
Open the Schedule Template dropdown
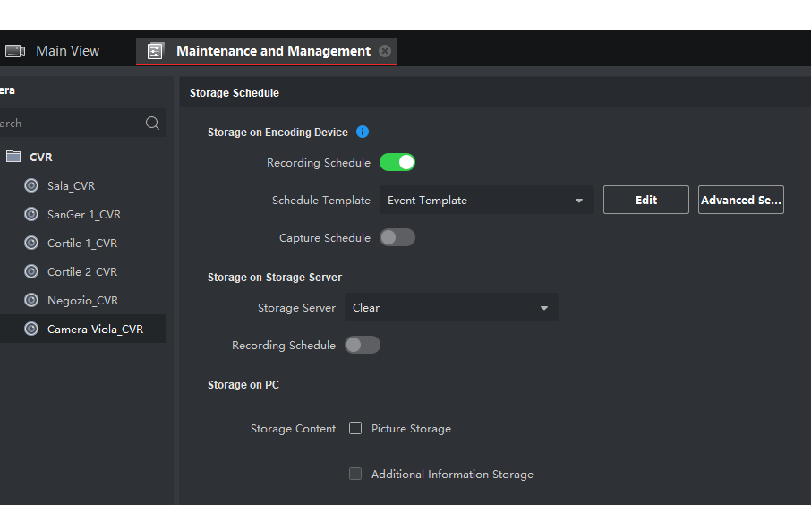point(486,200)
